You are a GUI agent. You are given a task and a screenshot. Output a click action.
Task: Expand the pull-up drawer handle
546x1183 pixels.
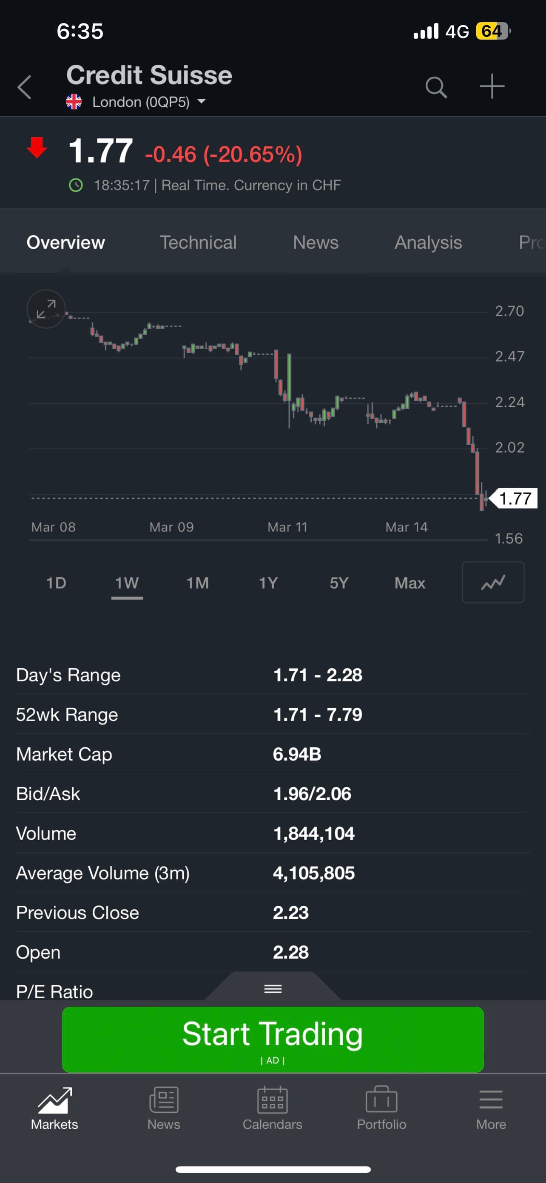point(273,989)
